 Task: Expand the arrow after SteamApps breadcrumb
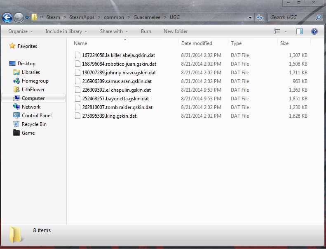point(99,17)
